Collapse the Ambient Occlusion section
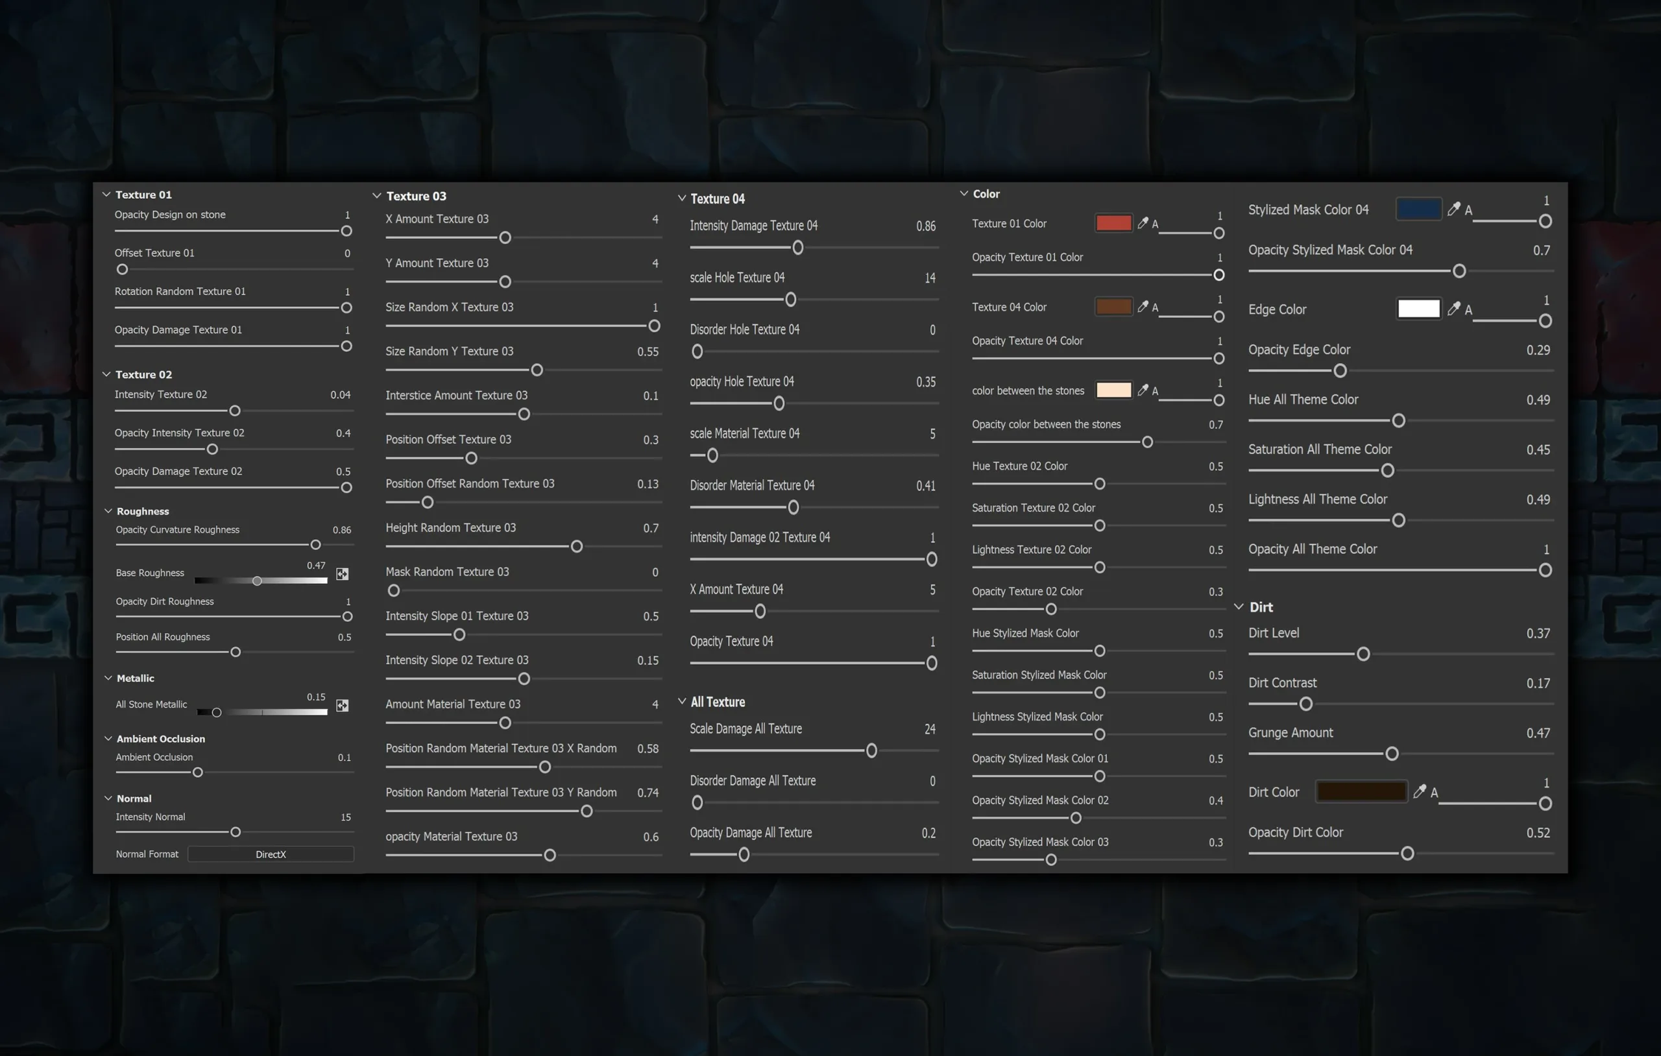Screen dimensions: 1661x1056 109,738
